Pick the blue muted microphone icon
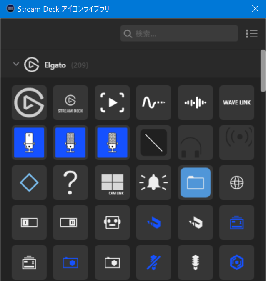 [154, 262]
